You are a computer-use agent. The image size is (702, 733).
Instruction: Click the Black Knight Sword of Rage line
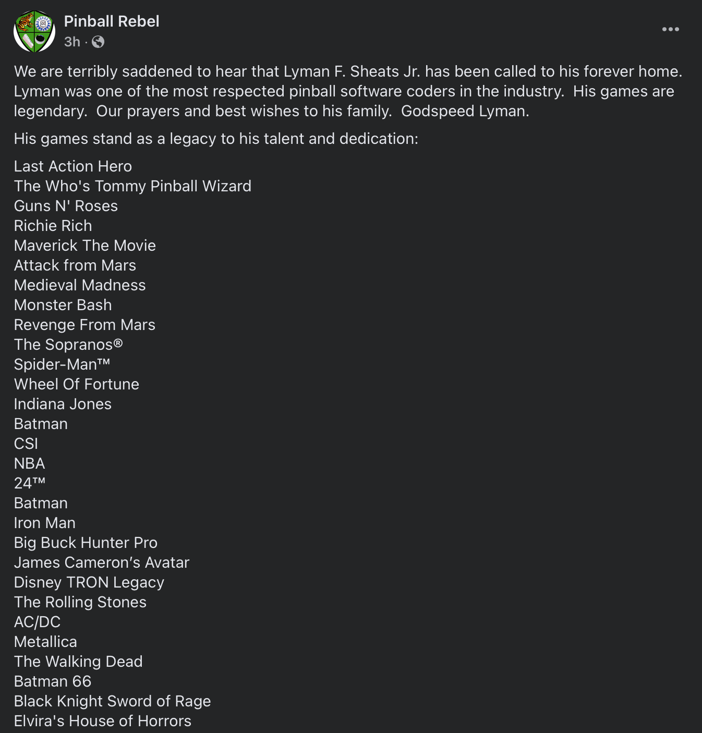coord(112,701)
